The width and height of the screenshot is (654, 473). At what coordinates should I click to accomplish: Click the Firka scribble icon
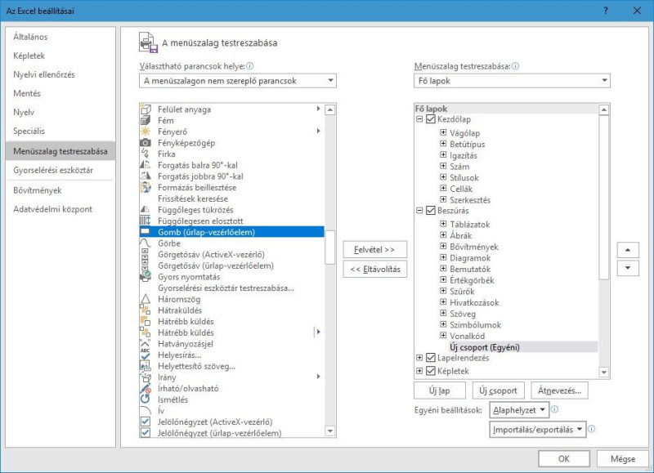(x=146, y=154)
